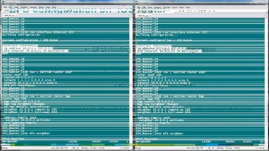Viewport: 269px width, 151px height.
Task: Click 'neighbor 10.0.0.1 fall-over bfd' line
Action: tap(164, 112)
